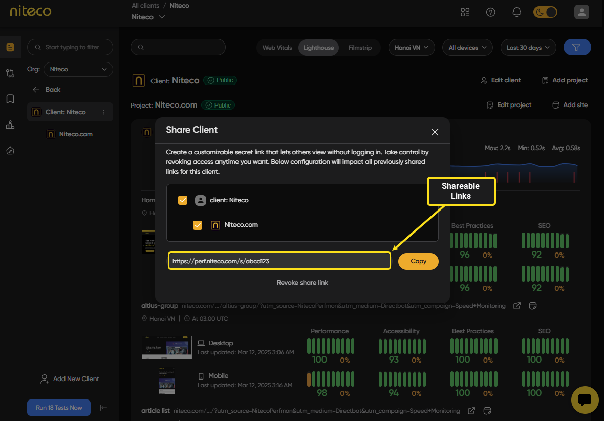Open the All devices dropdown

tap(467, 48)
